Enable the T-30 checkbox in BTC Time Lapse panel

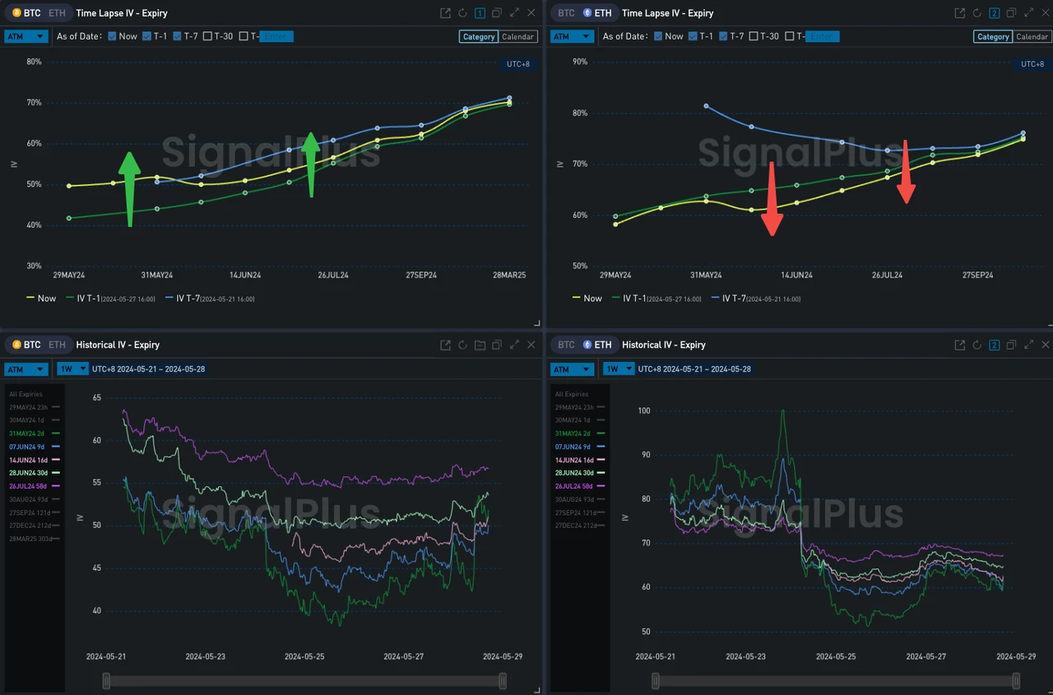click(x=207, y=36)
